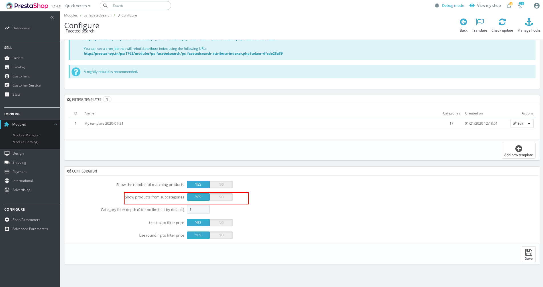543x287 pixels.
Task: Click Modules breadcrumb link
Action: [71, 15]
